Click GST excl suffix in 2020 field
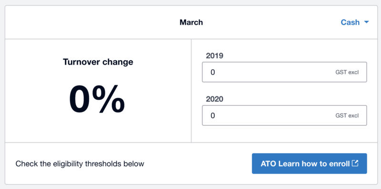 point(347,115)
